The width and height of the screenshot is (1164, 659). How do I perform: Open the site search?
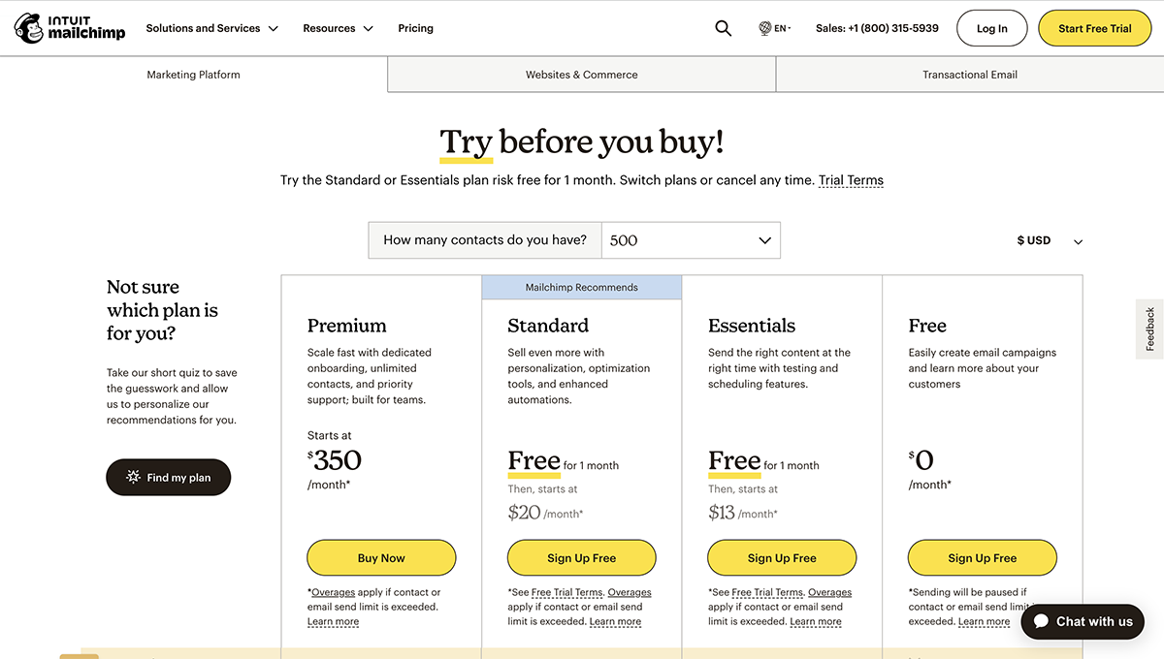click(x=723, y=28)
